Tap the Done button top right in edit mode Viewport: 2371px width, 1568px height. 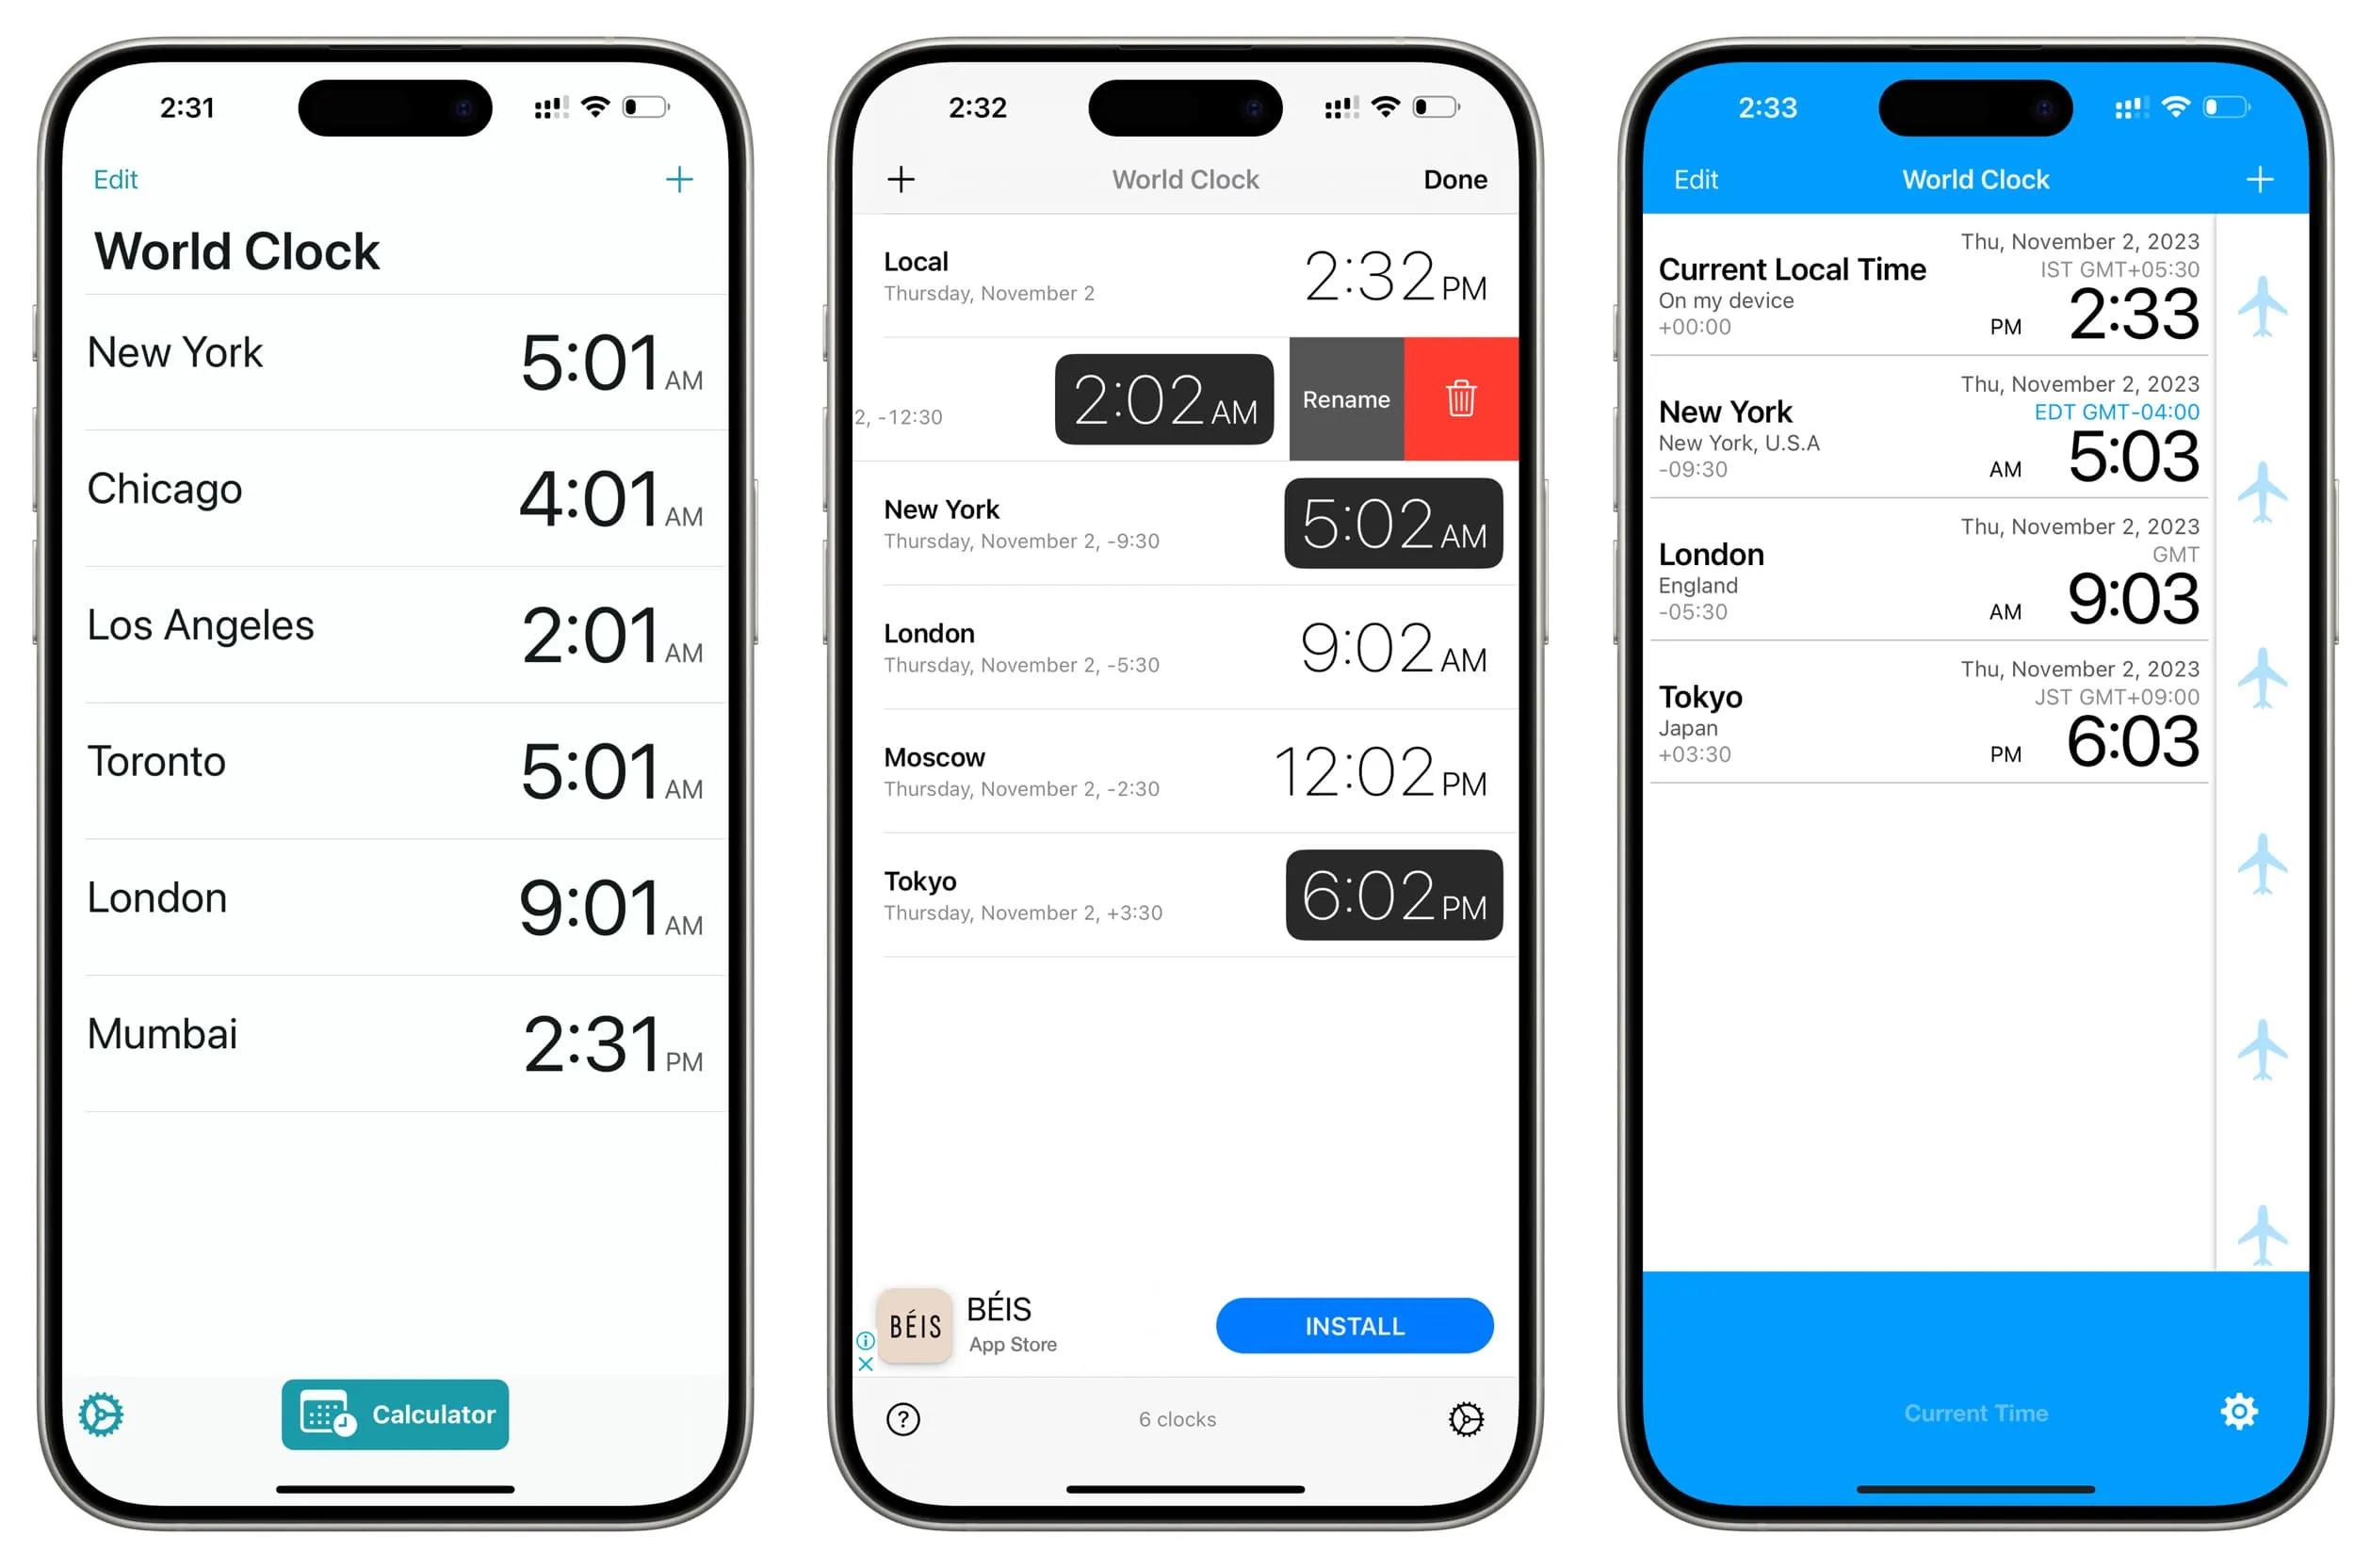(x=1455, y=179)
